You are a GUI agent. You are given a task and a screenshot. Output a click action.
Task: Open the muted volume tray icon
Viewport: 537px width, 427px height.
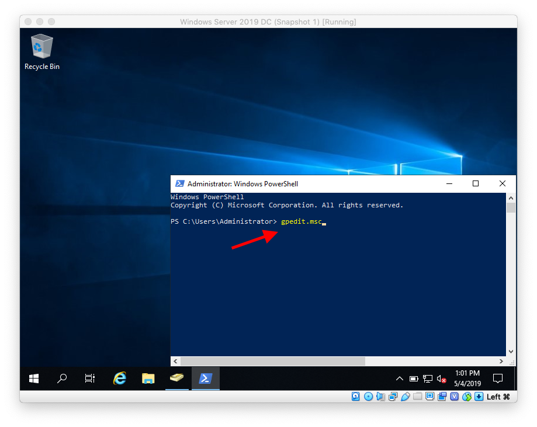coord(441,379)
